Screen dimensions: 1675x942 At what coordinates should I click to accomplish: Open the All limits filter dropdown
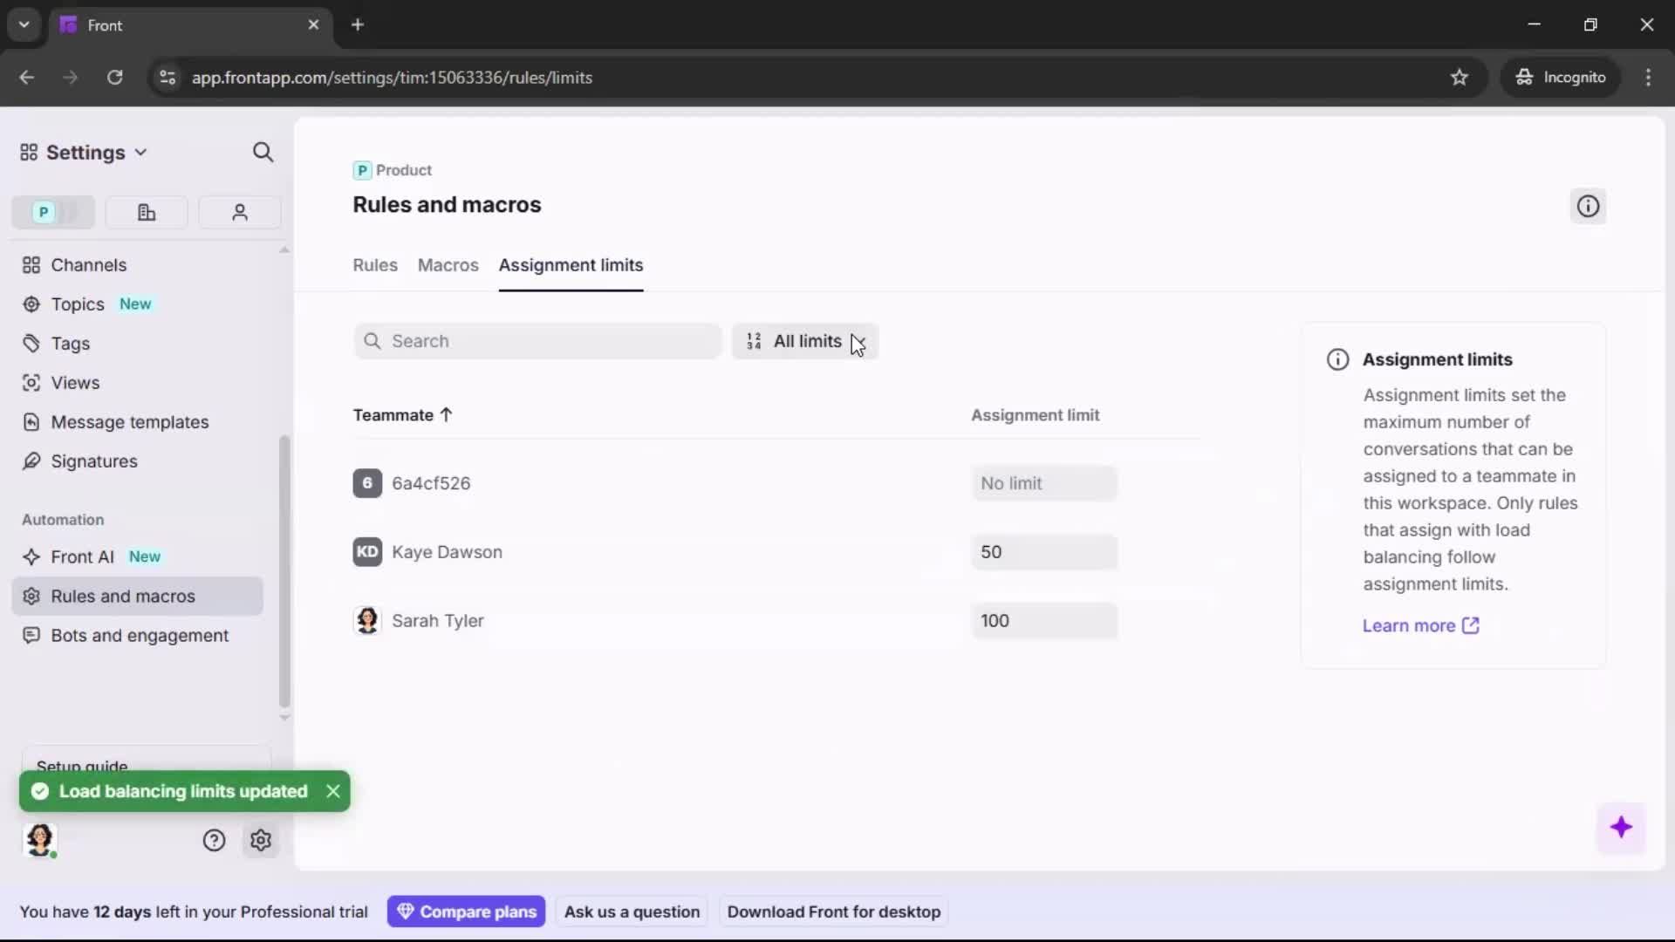[804, 341]
